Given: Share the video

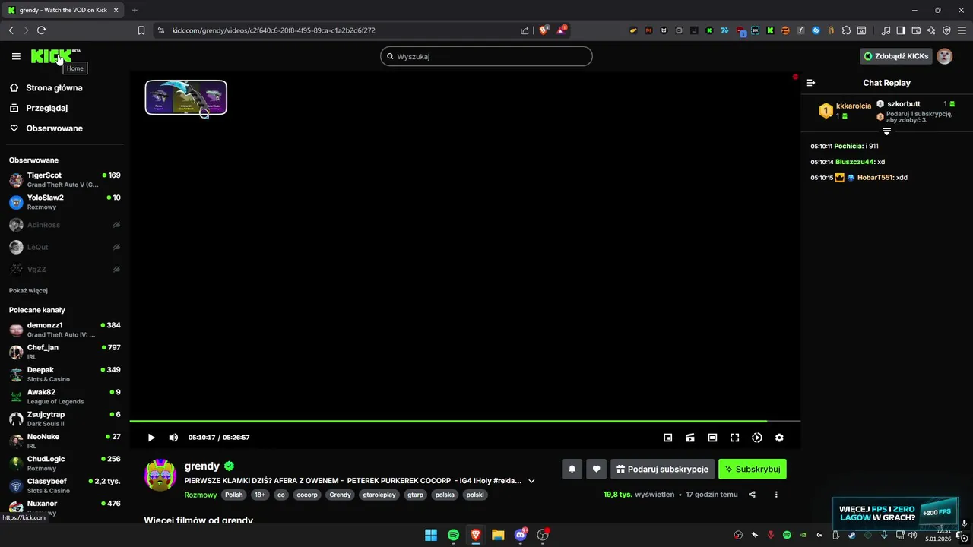Looking at the screenshot, I should tap(752, 495).
